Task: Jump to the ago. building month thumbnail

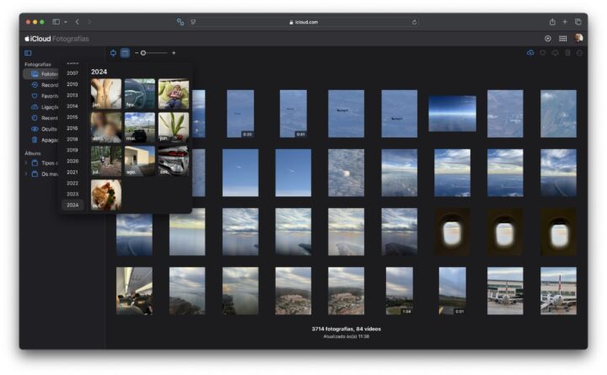Action: point(140,161)
